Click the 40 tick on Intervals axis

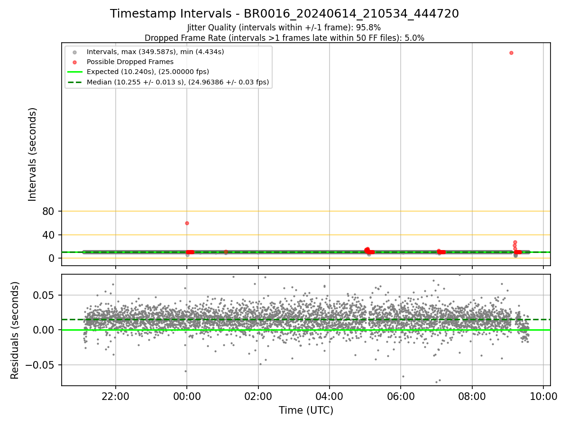pos(49,235)
